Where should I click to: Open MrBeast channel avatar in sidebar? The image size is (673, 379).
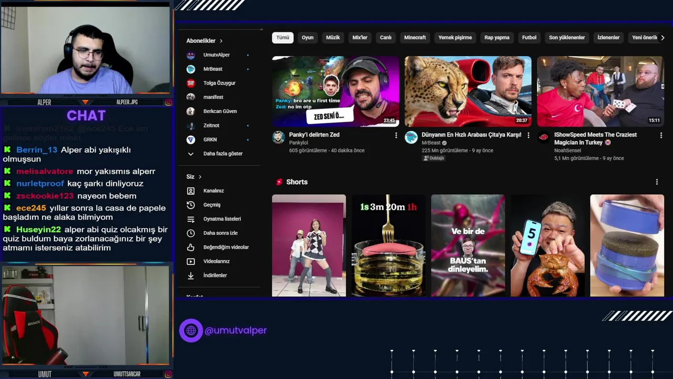(x=191, y=69)
